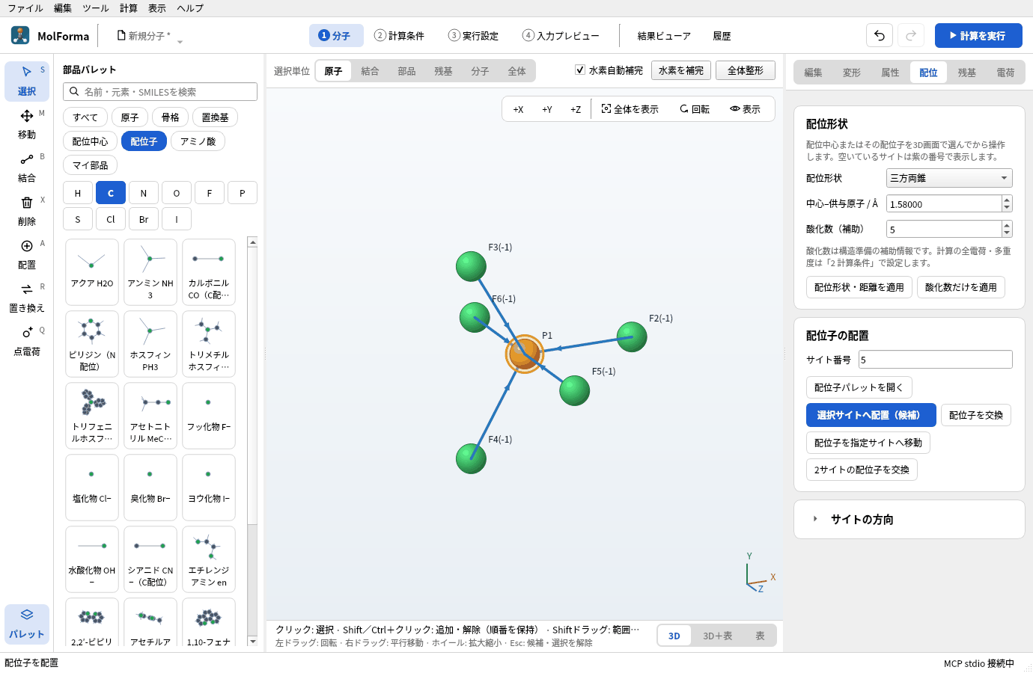Open dropdown arrow next to 新規分子
Viewport: 1033px width, 673px height.
click(x=180, y=42)
